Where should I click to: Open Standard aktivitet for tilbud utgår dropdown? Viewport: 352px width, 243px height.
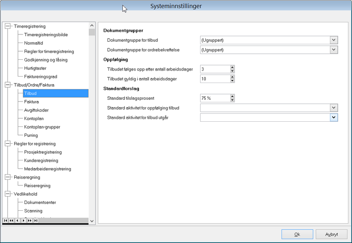point(334,117)
